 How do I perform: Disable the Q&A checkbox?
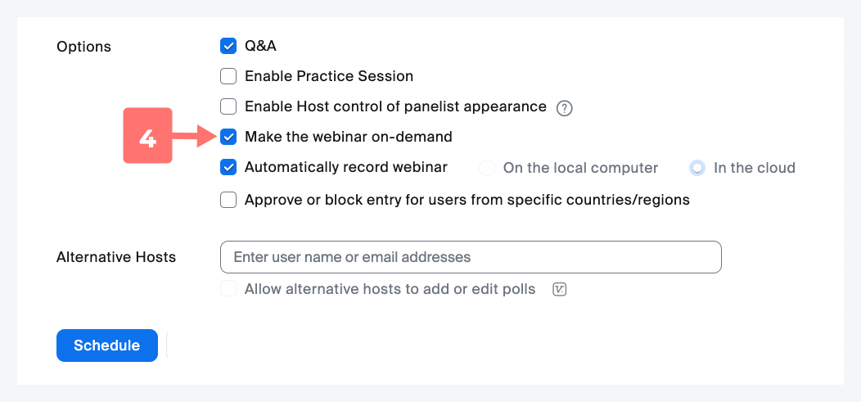[x=228, y=46]
